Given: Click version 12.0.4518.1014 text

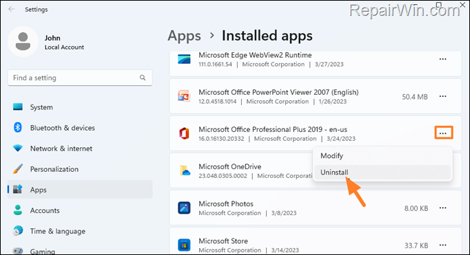Looking at the screenshot, I should [217, 102].
